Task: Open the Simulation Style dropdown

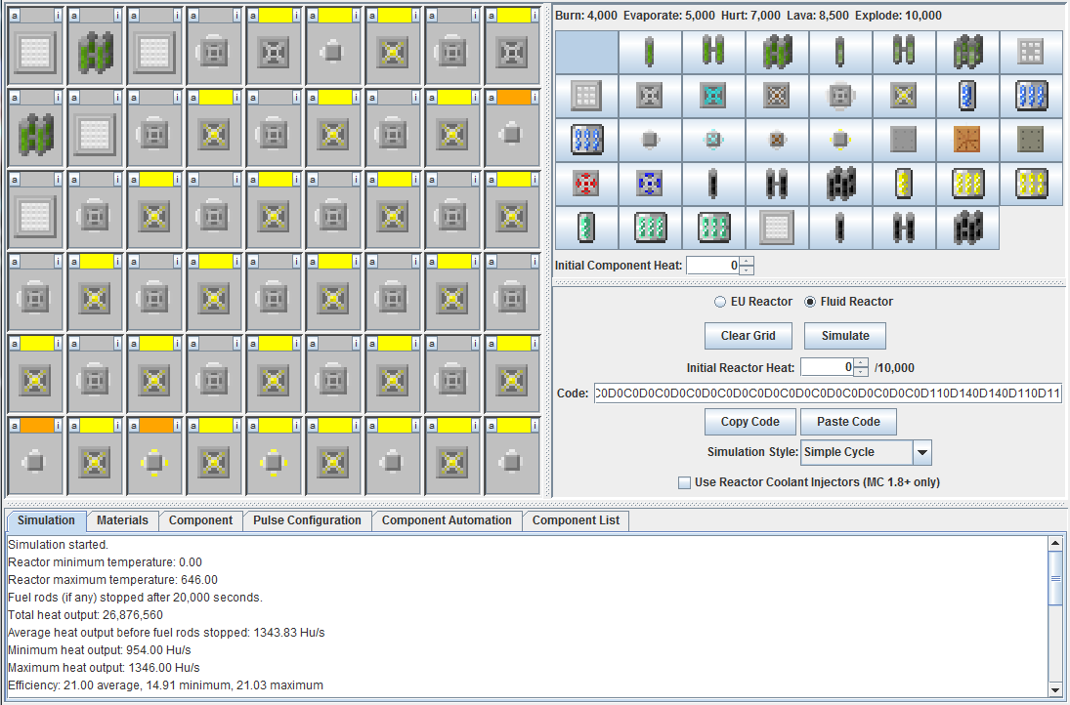Action: click(x=922, y=453)
